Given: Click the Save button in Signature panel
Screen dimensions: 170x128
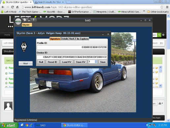Looking at the screenshot, I should [x=103, y=62].
